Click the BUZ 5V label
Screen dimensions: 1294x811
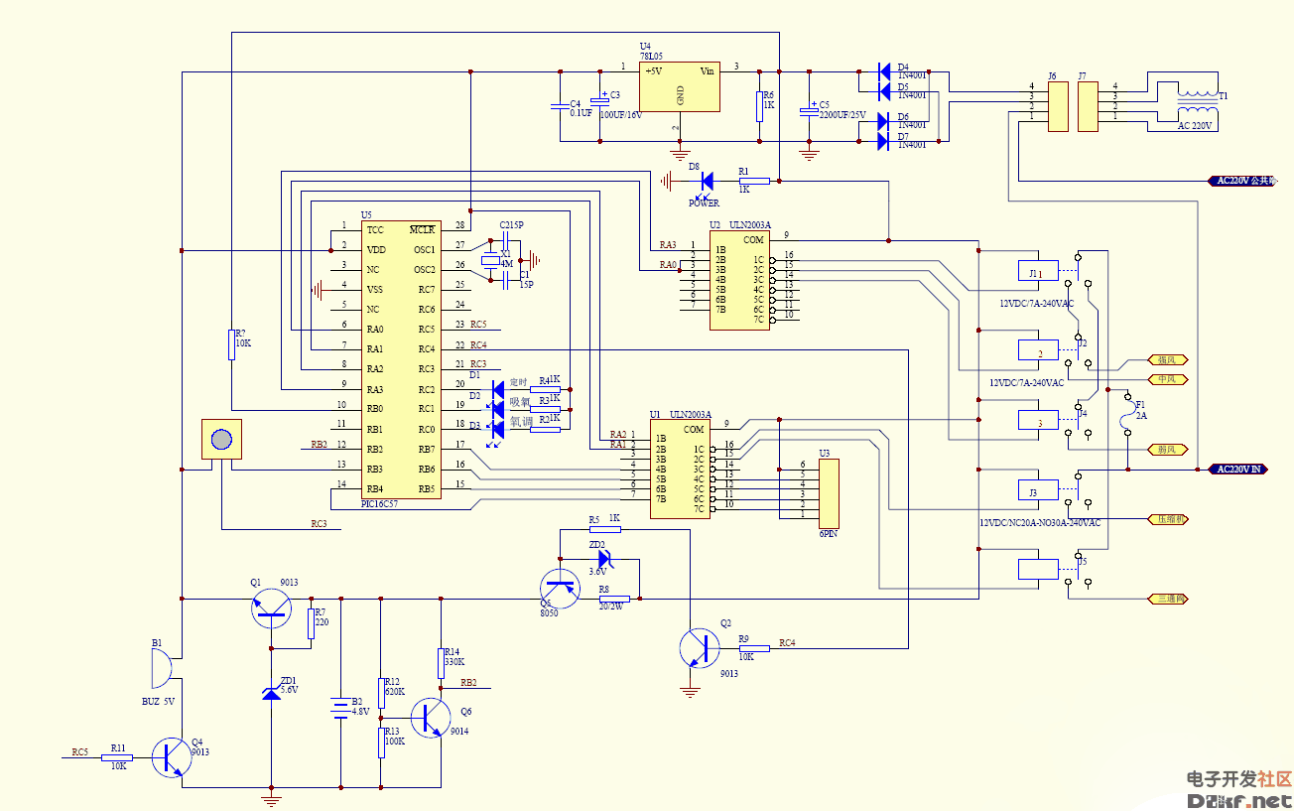click(x=159, y=701)
